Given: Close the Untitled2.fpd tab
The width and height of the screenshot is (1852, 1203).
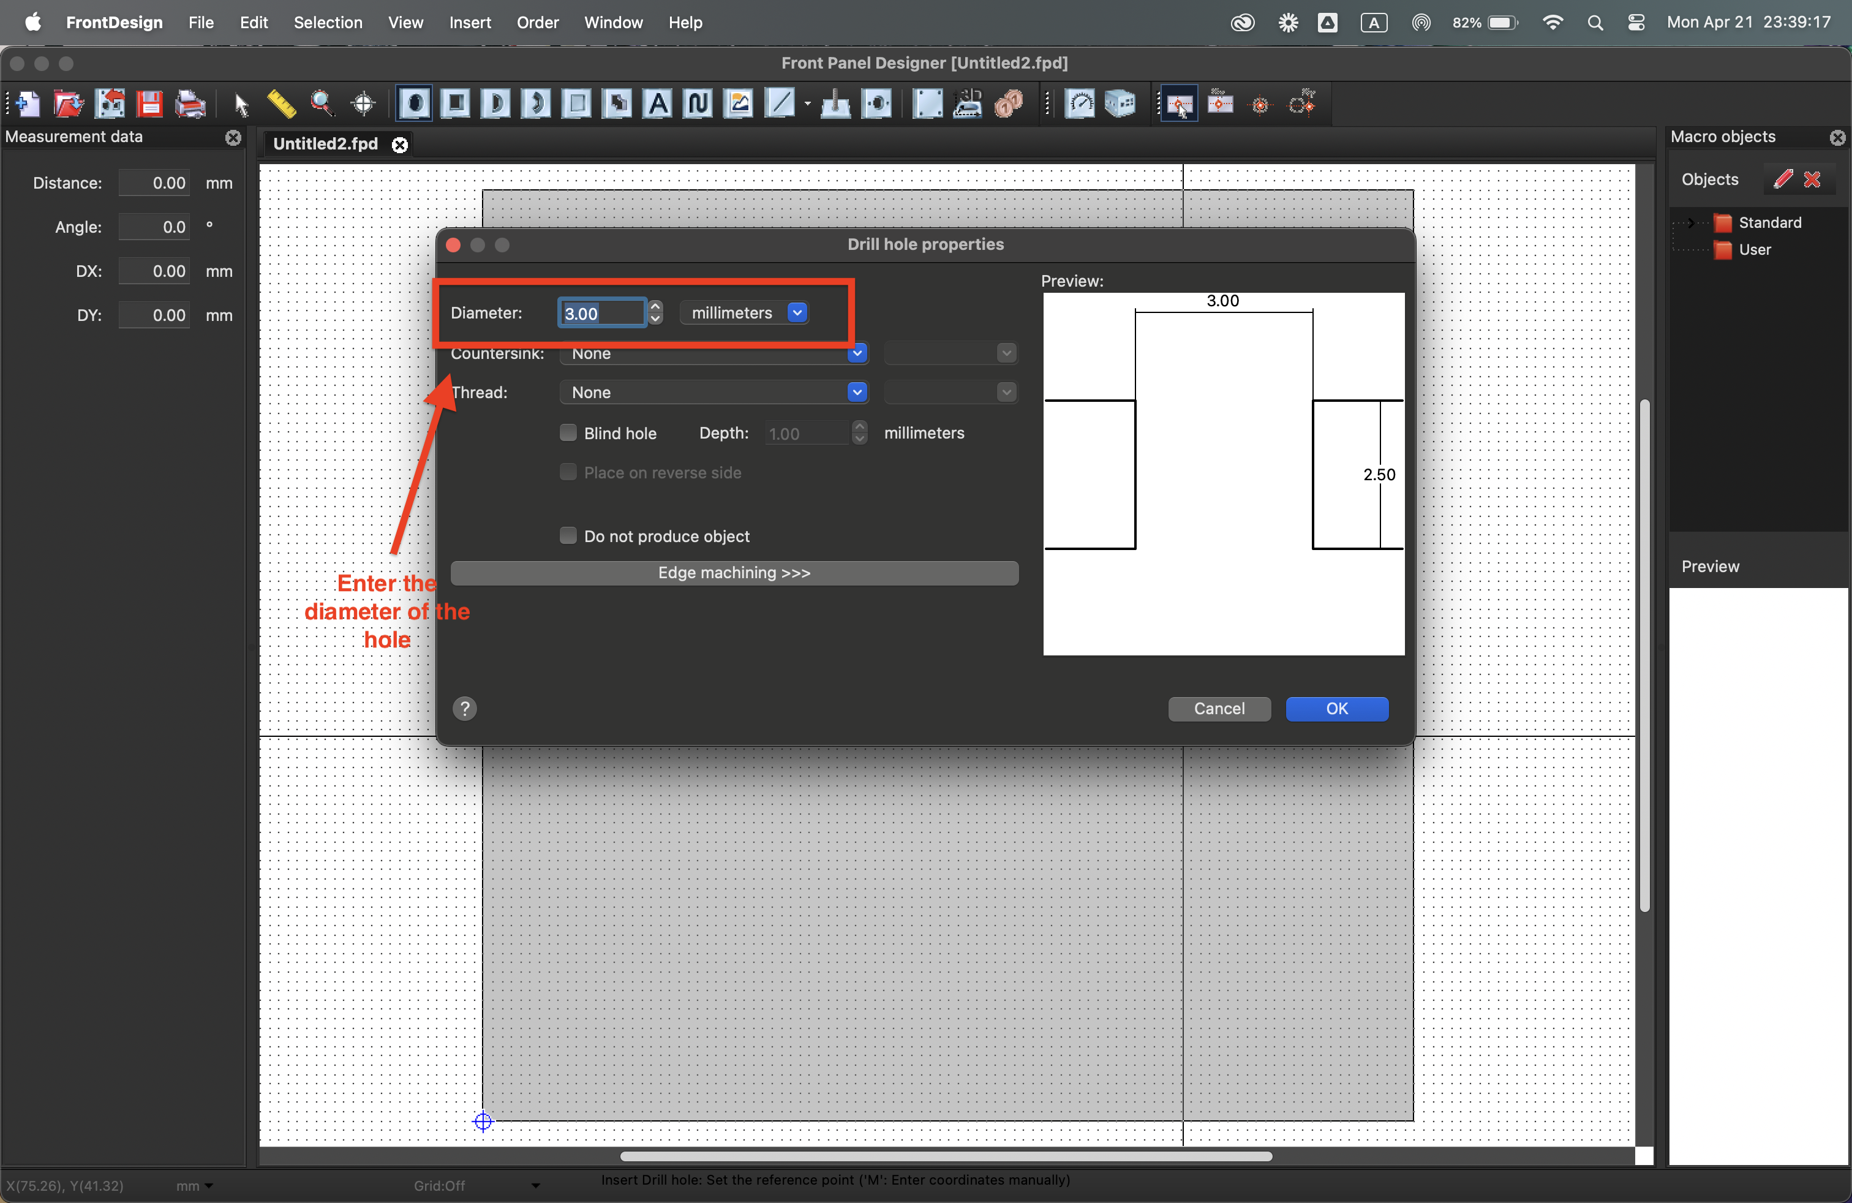Looking at the screenshot, I should pyautogui.click(x=400, y=145).
